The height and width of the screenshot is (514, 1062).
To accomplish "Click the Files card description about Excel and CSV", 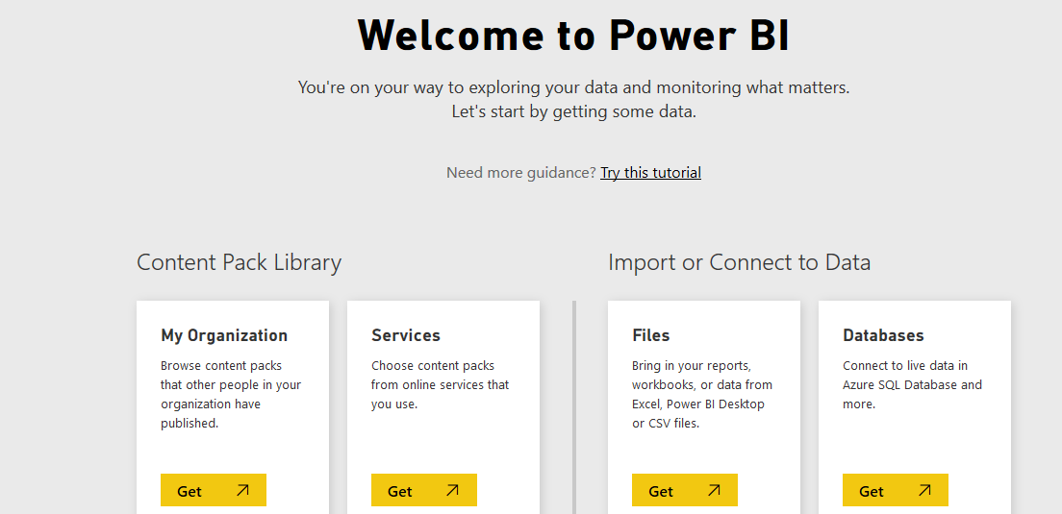I will click(702, 394).
